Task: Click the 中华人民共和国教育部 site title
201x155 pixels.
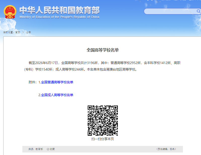Action: tap(60, 10)
